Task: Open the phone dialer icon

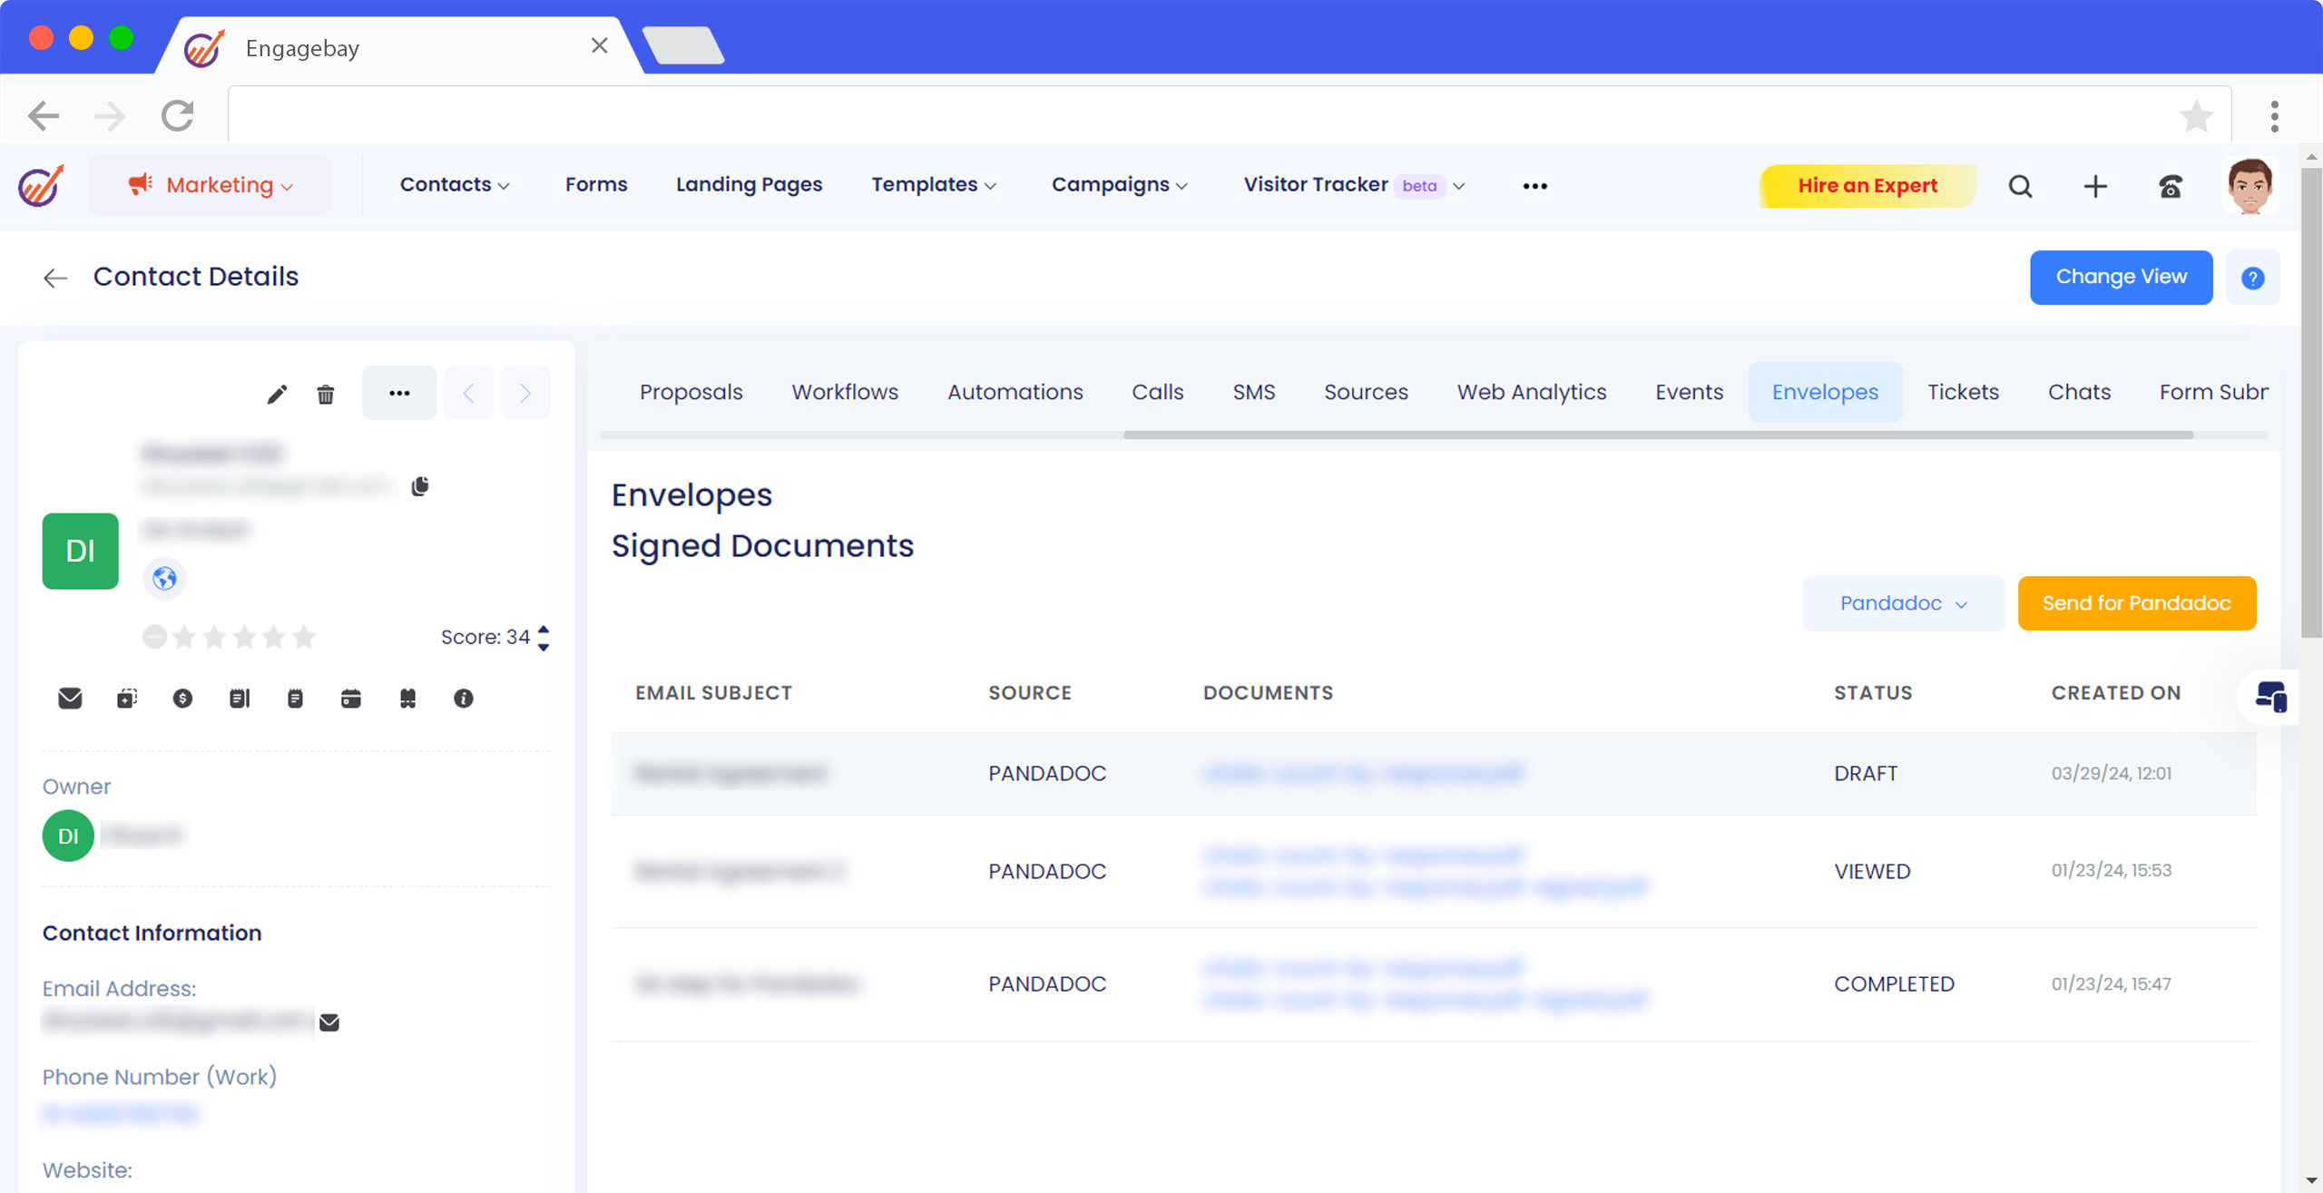Action: point(2170,186)
